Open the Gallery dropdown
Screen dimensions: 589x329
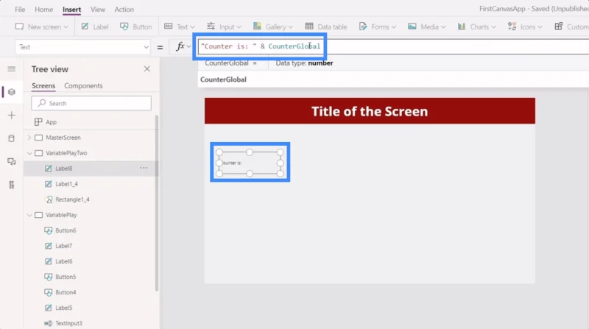click(x=272, y=26)
